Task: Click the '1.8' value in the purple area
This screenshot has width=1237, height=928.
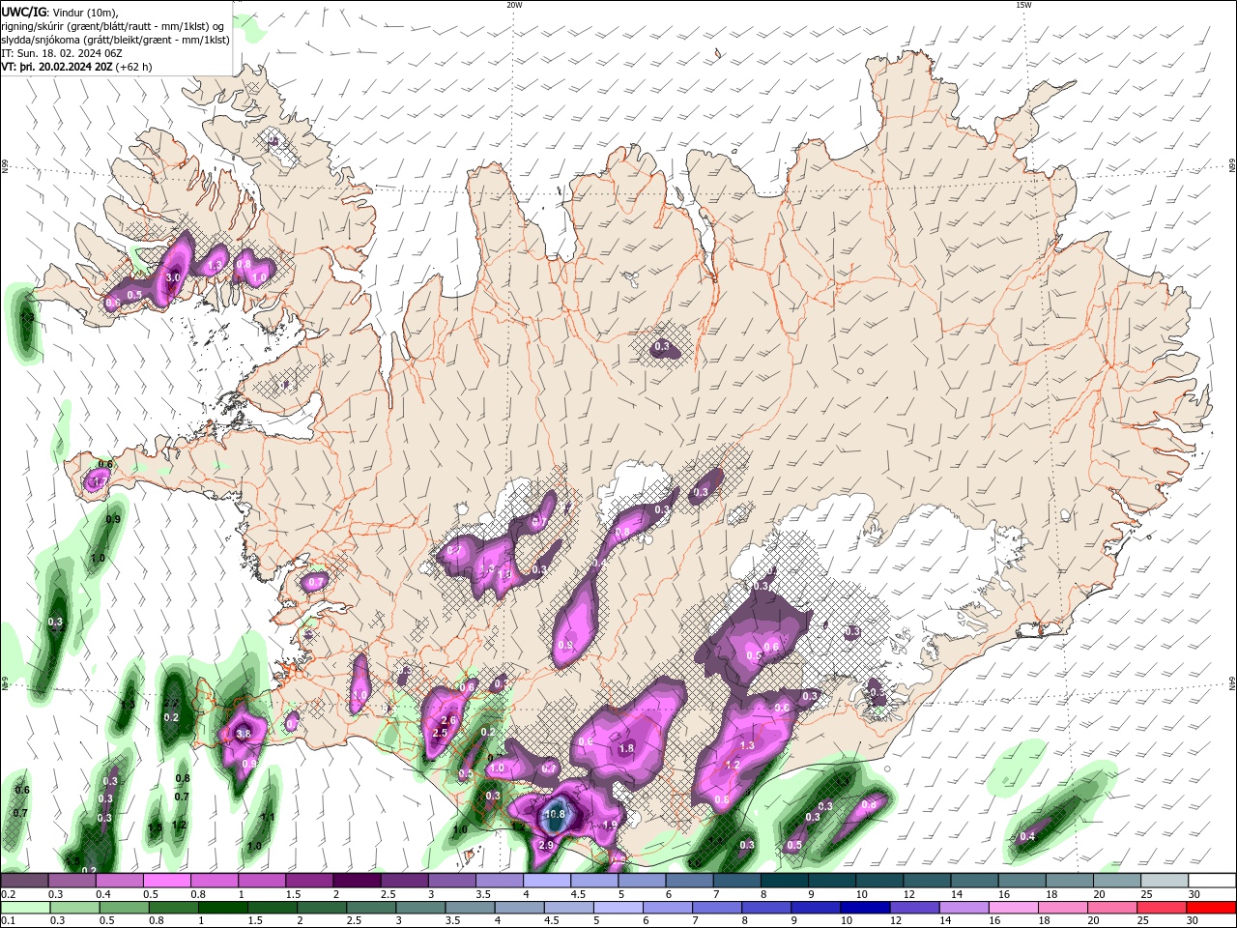Action: coord(626,748)
